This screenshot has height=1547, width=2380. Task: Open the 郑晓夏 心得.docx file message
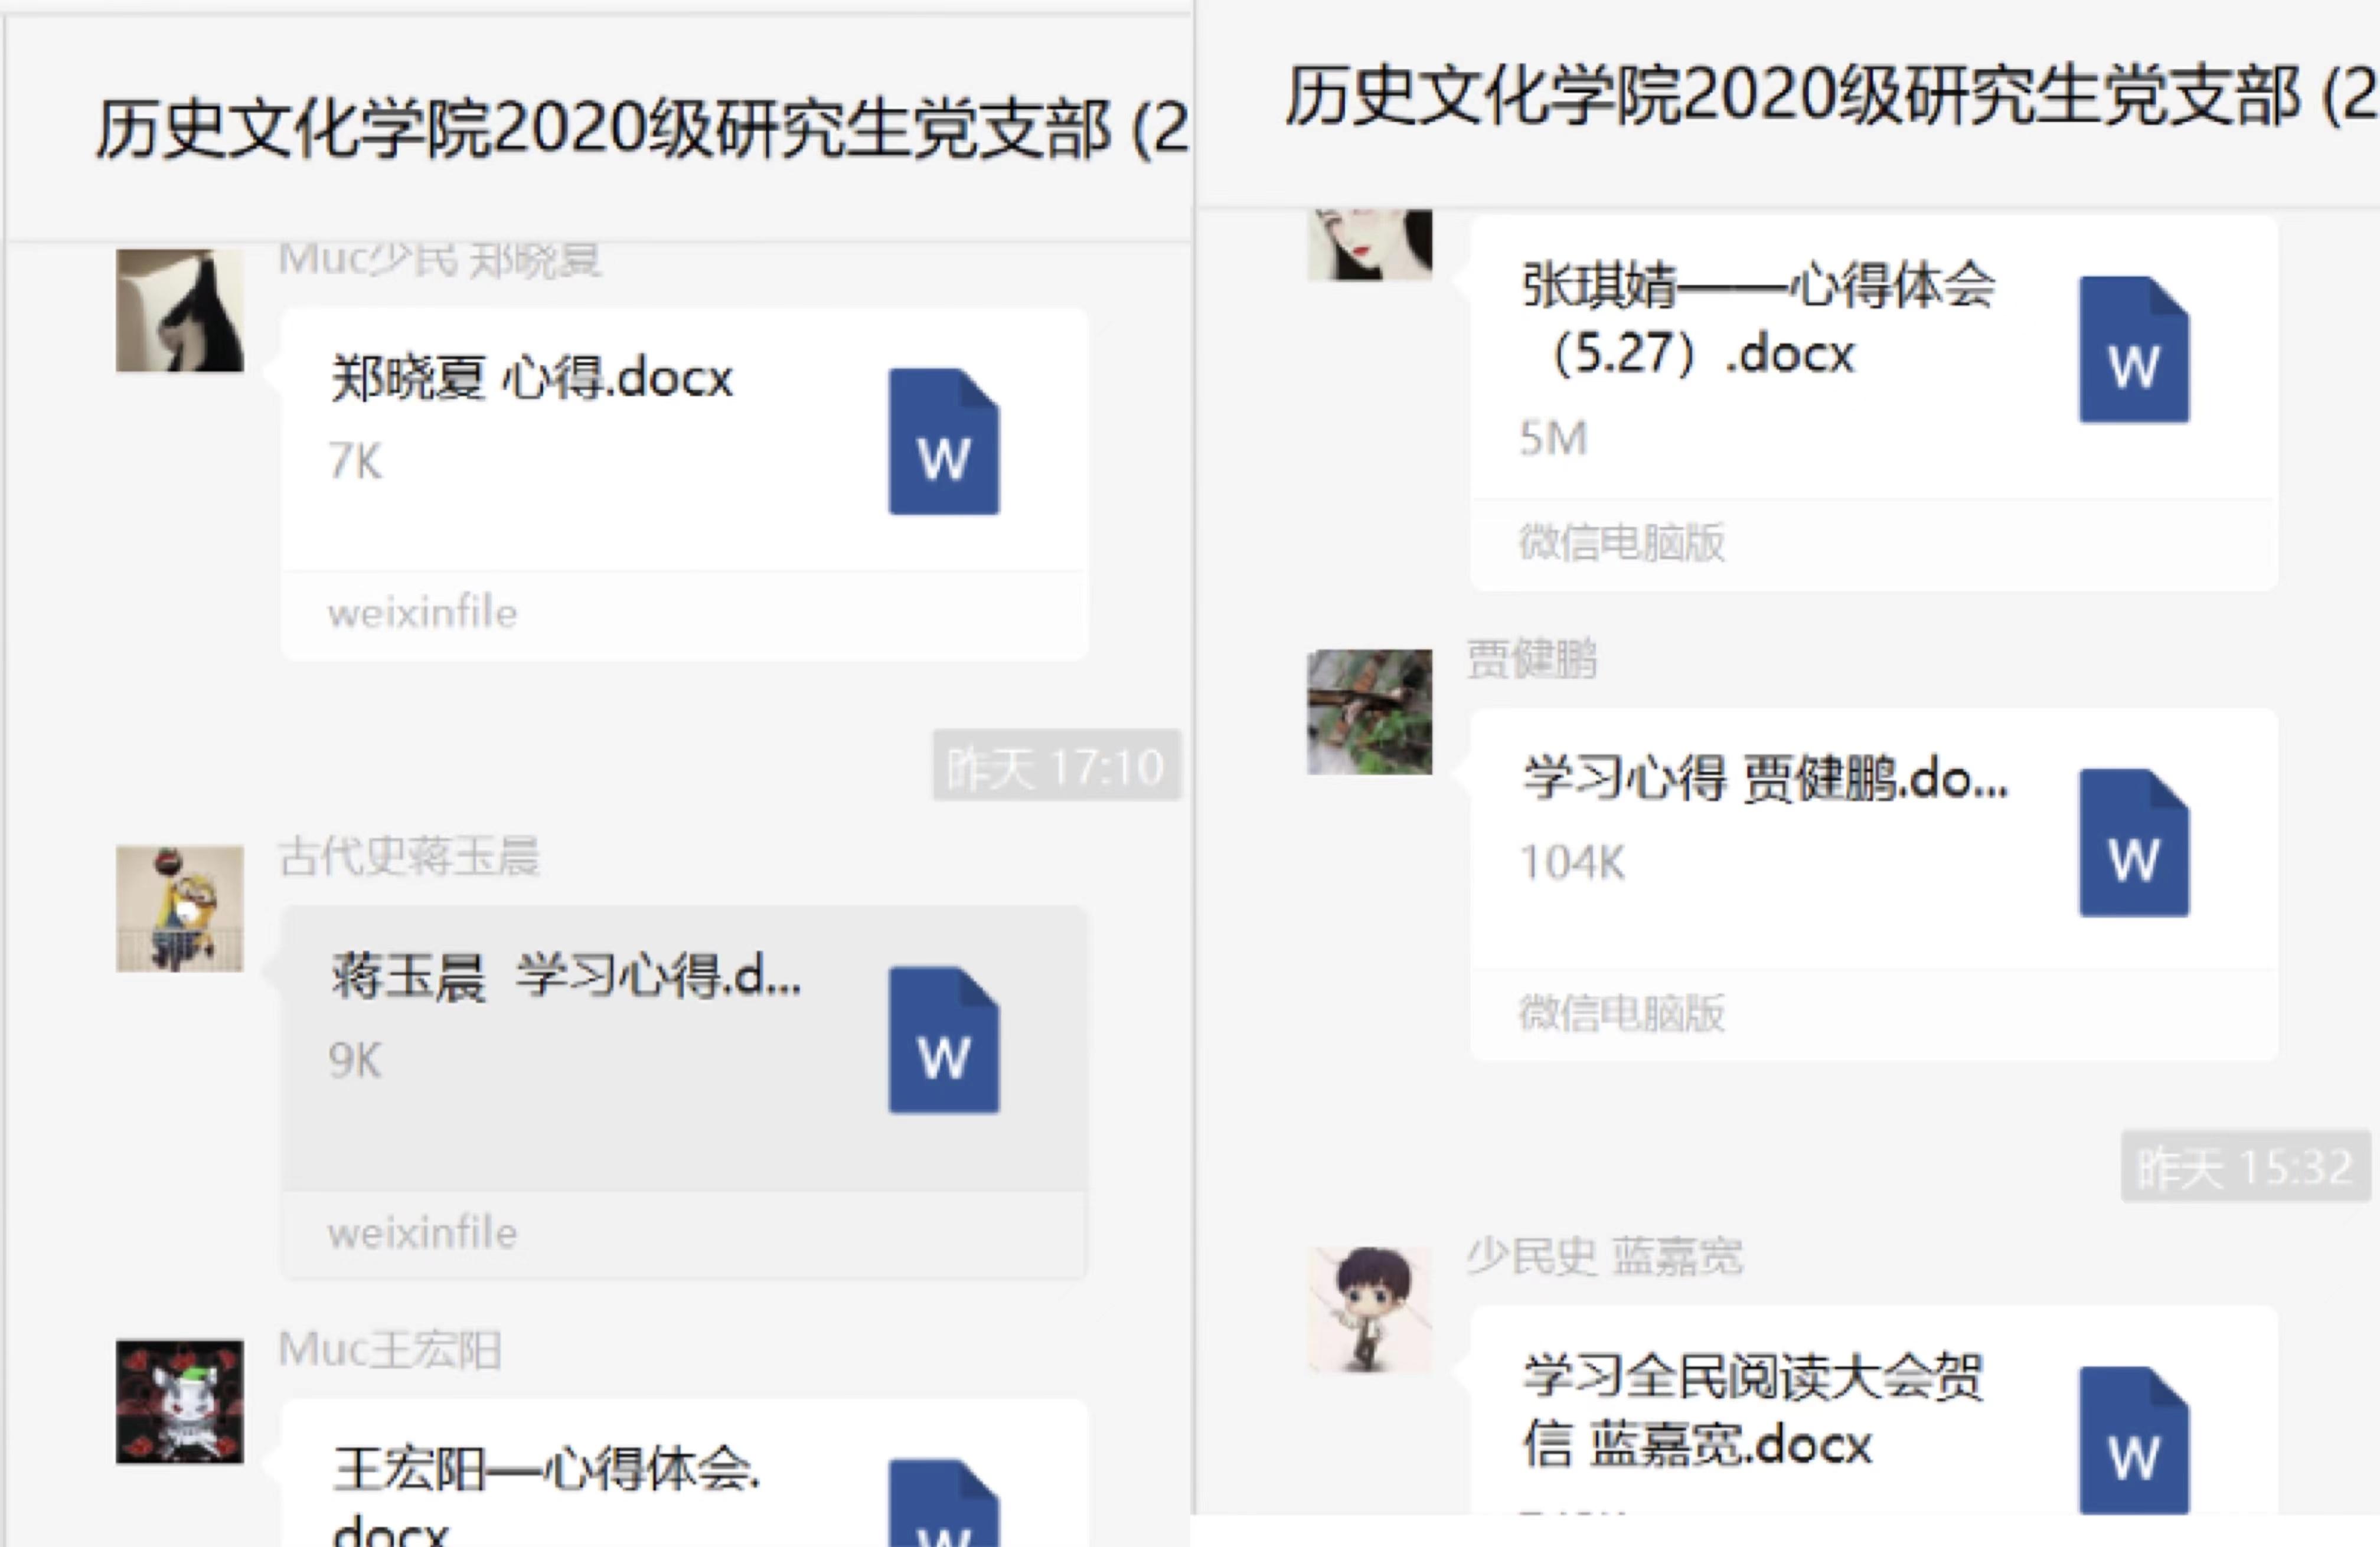coord(684,483)
